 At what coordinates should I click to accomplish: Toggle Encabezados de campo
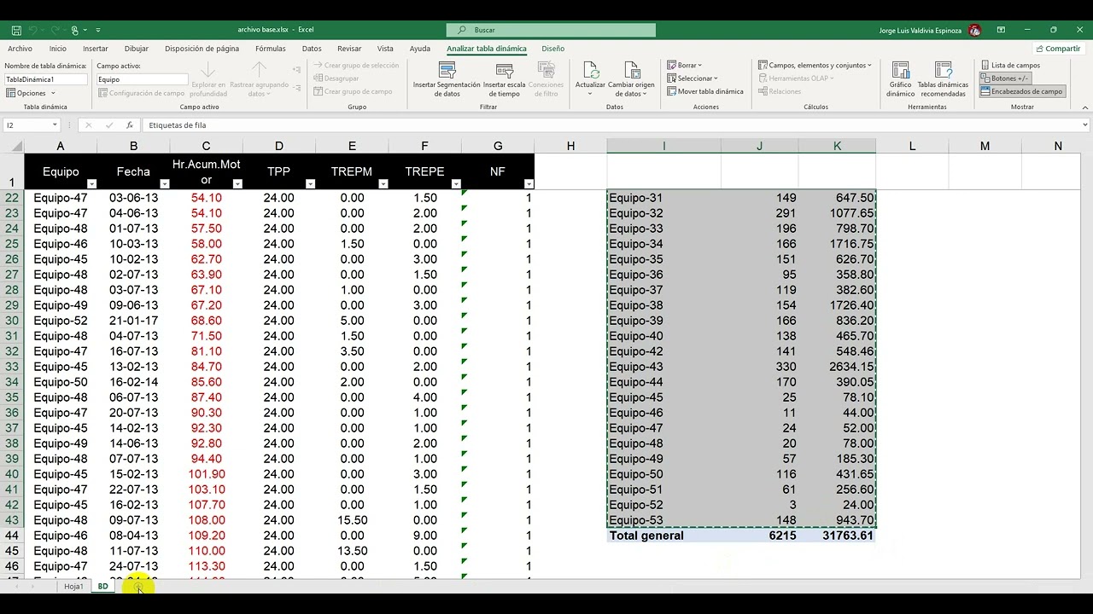(1022, 91)
